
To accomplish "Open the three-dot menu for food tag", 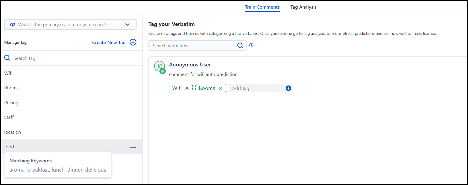I will [x=133, y=147].
